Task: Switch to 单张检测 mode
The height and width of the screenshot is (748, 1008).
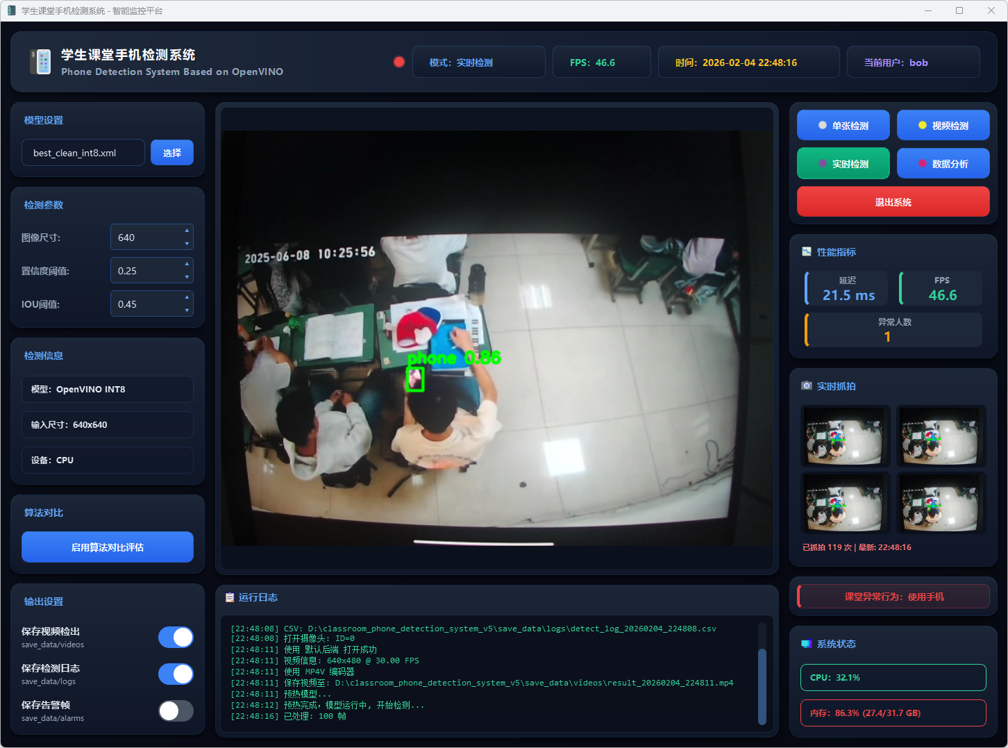Action: 843,126
